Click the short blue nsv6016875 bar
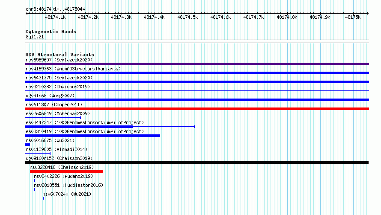The height and width of the screenshot is (215, 381). click(x=28, y=145)
